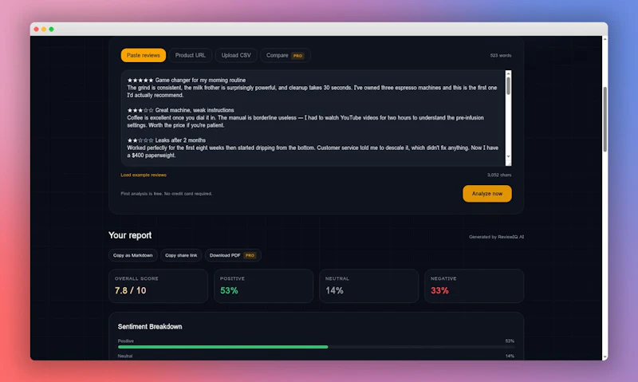Click the reviews textarea scrollbar thumb

click(x=508, y=86)
